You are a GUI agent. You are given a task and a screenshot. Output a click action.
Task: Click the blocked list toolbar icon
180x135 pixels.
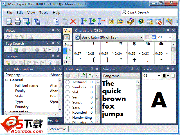(x=159, y=21)
